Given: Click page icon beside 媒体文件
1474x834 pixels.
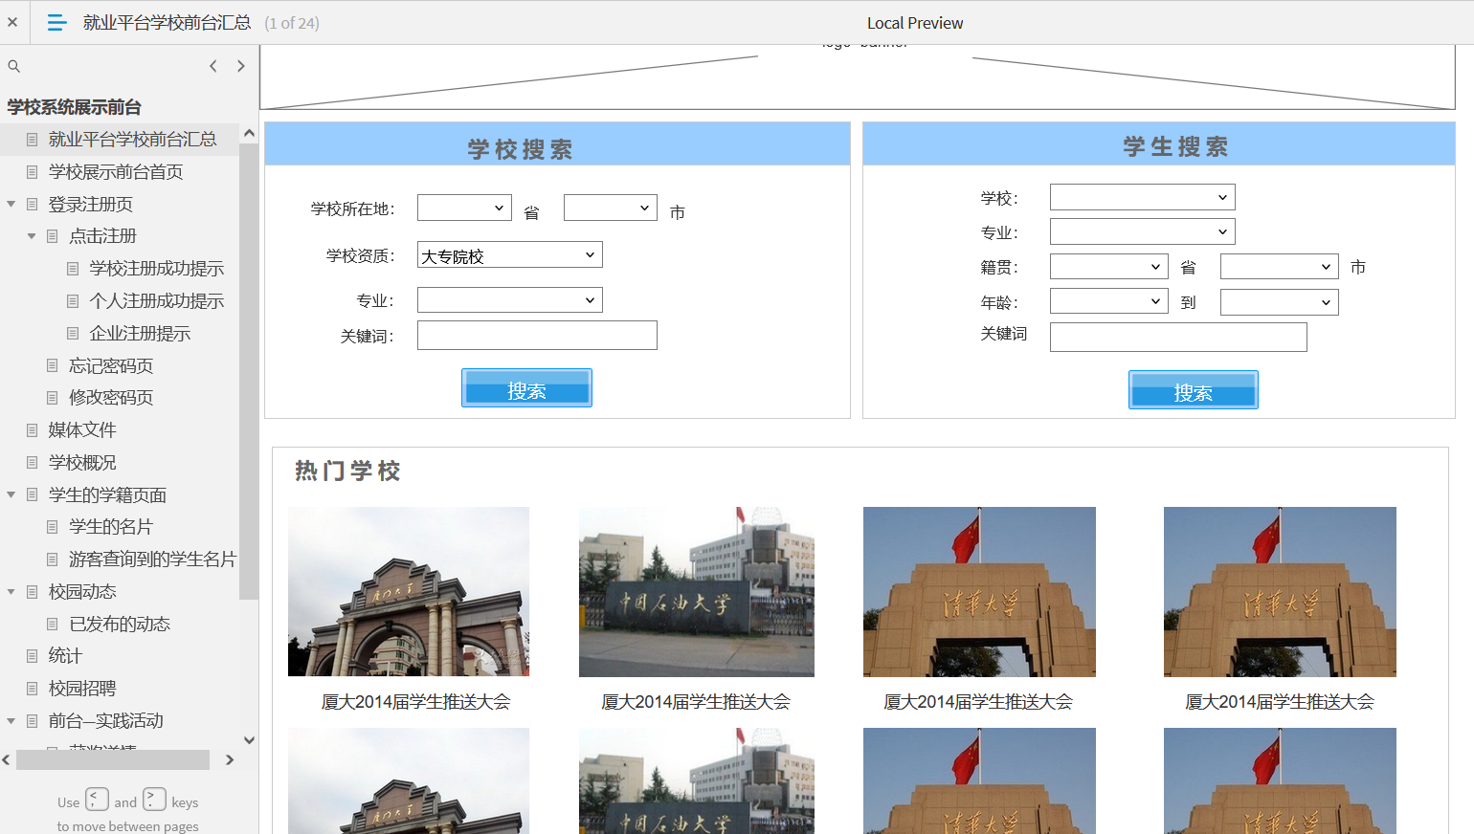Looking at the screenshot, I should tap(33, 430).
